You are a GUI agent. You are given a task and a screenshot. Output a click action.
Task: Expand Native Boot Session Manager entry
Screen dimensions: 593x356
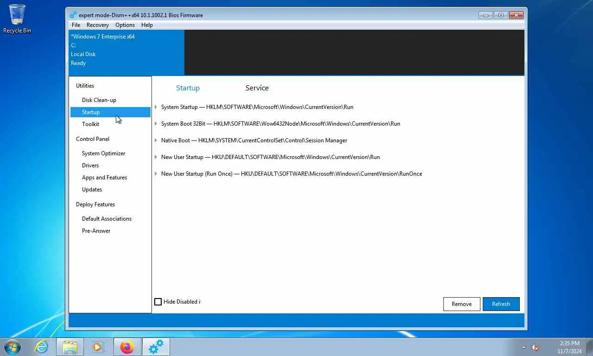[x=156, y=140]
